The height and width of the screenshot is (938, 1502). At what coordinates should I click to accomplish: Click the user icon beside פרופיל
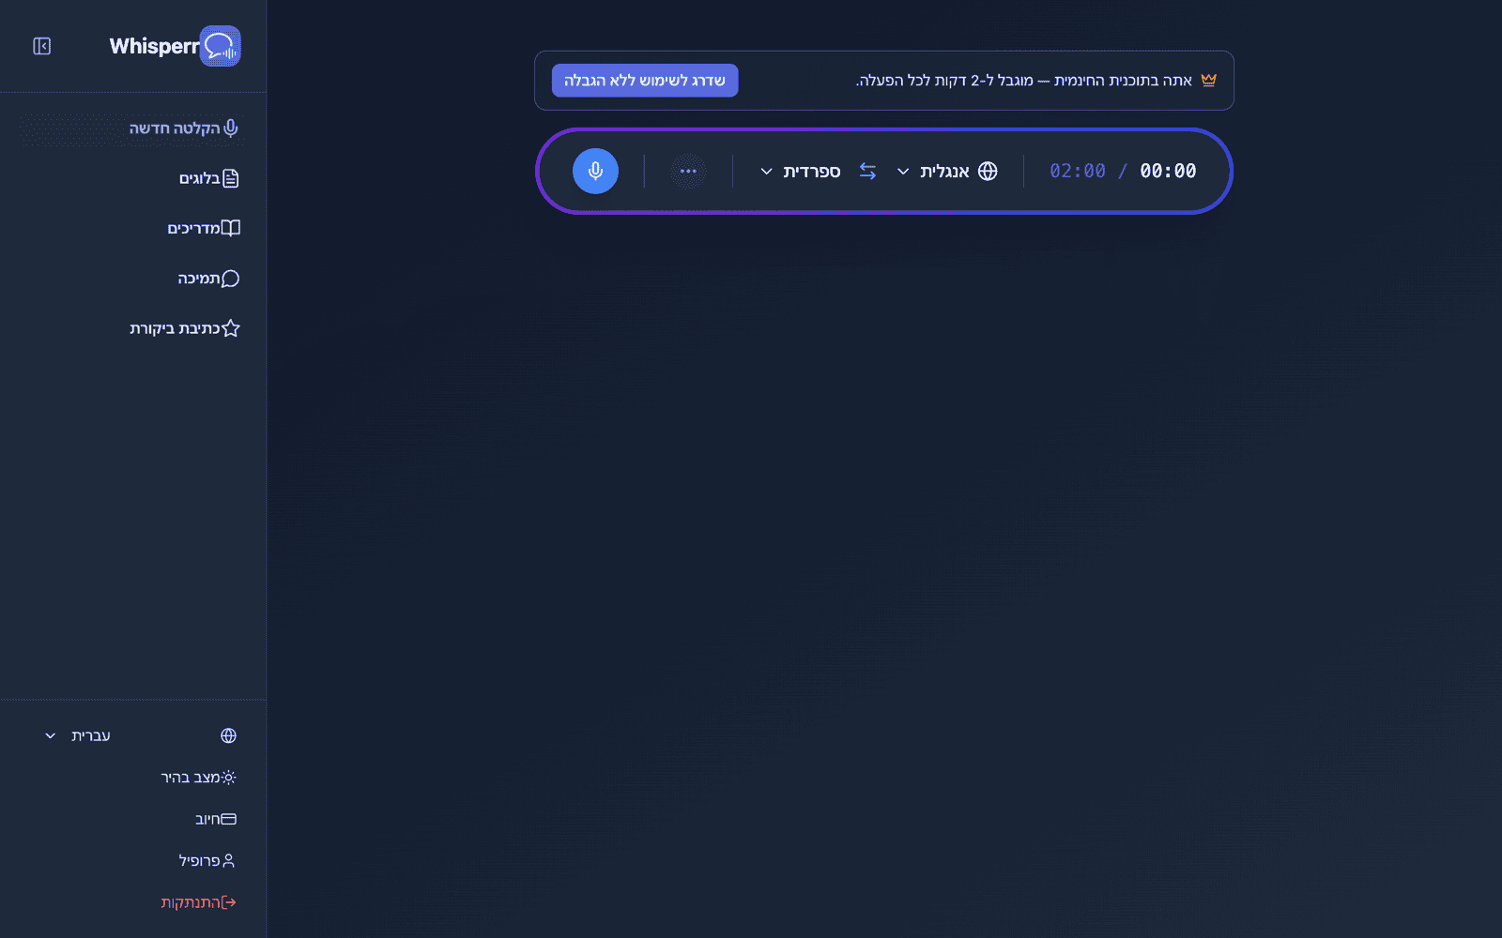(x=228, y=860)
